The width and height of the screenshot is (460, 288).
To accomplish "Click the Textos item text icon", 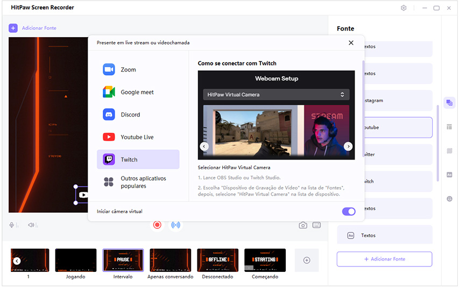I will [351, 235].
